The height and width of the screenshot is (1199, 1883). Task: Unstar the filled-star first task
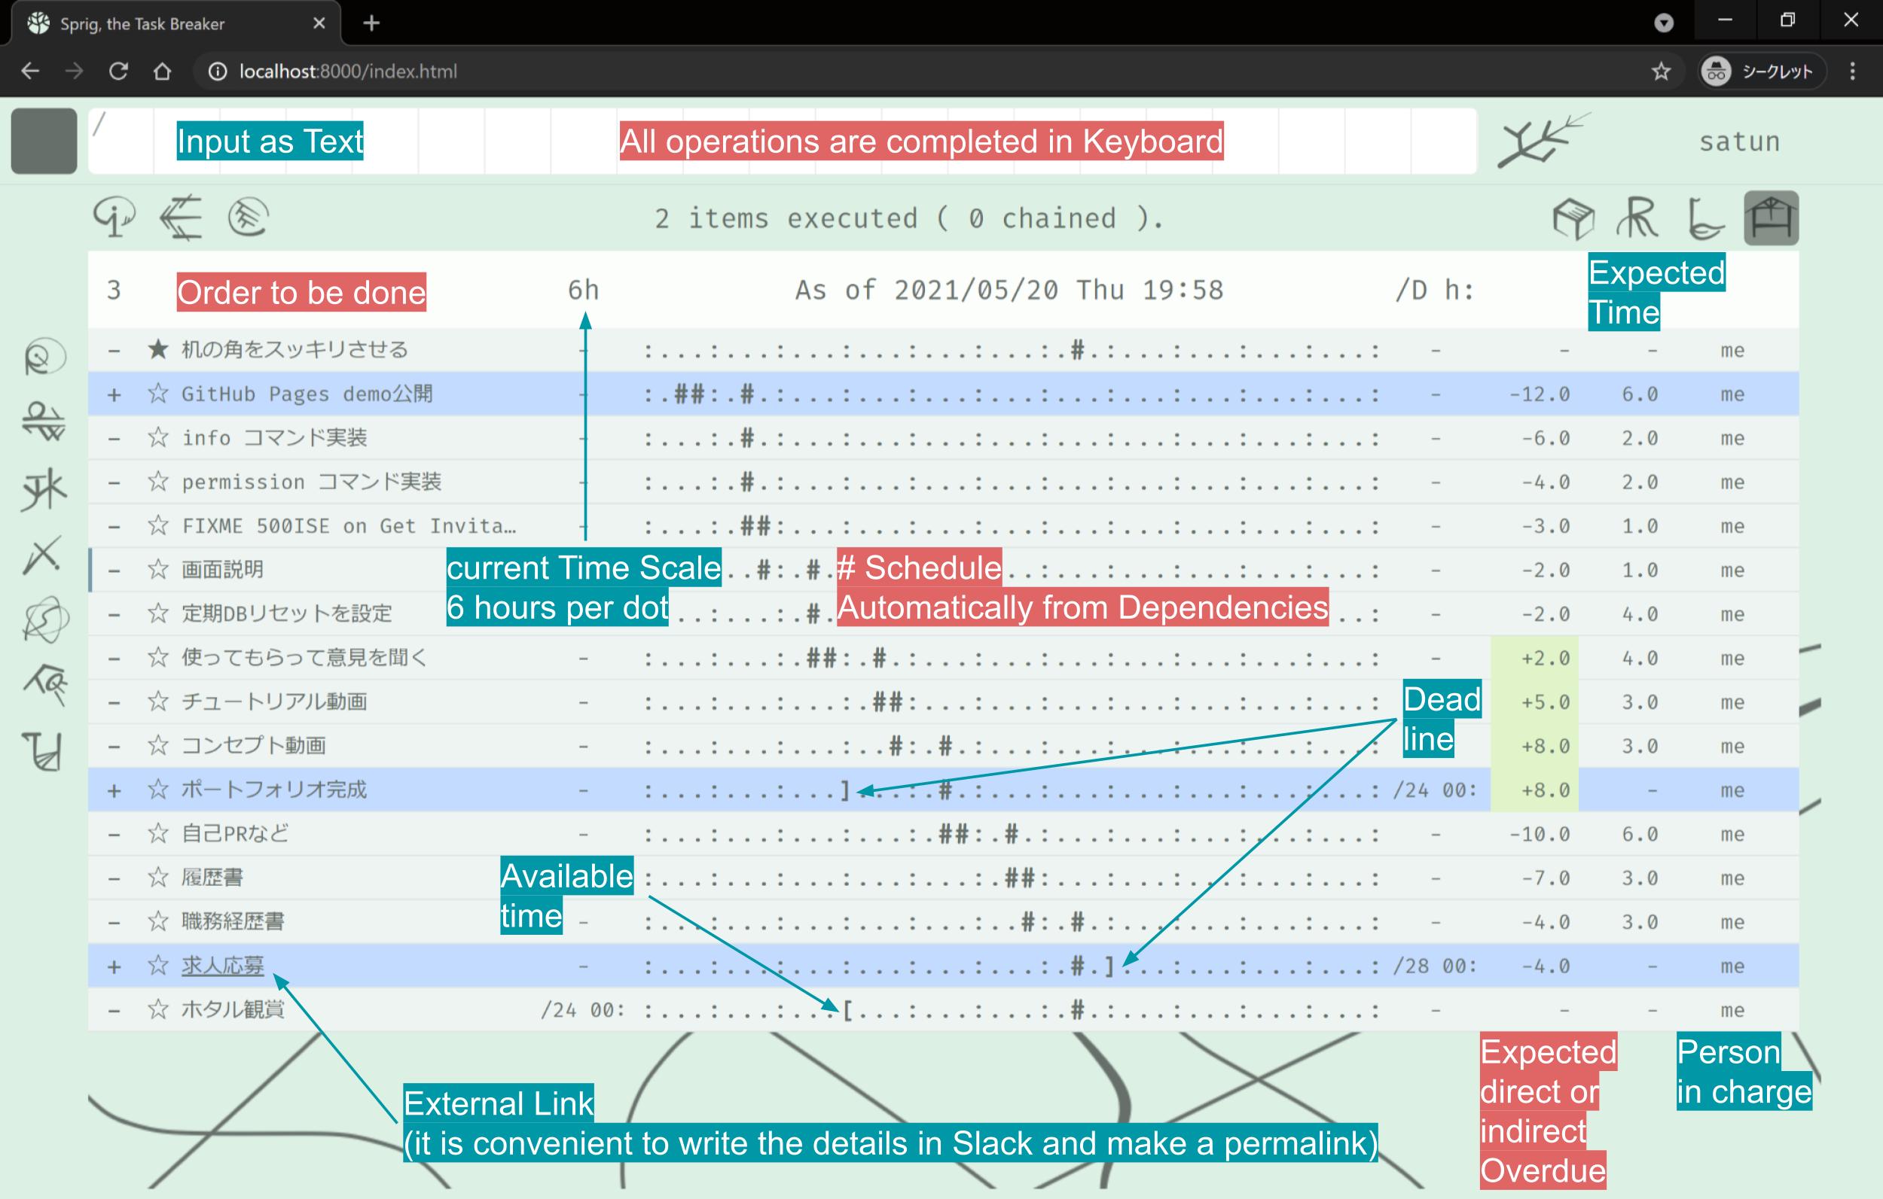[158, 349]
